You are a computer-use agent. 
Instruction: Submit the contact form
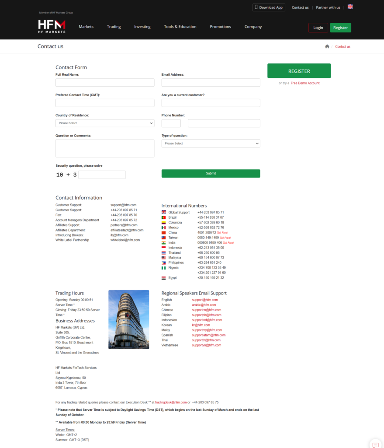point(211,173)
